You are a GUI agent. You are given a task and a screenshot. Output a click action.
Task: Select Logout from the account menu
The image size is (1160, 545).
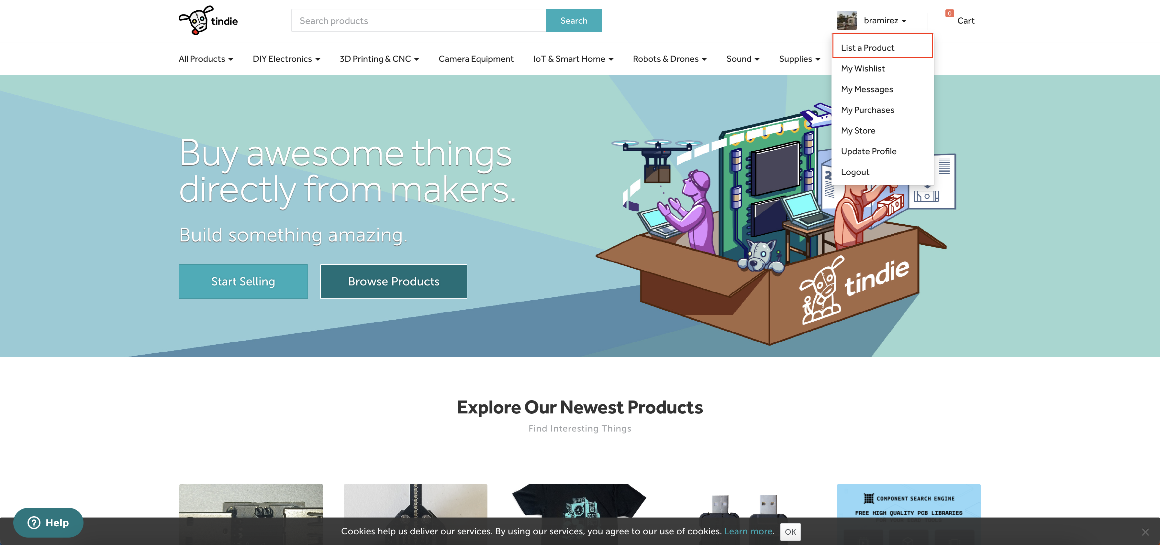click(855, 172)
